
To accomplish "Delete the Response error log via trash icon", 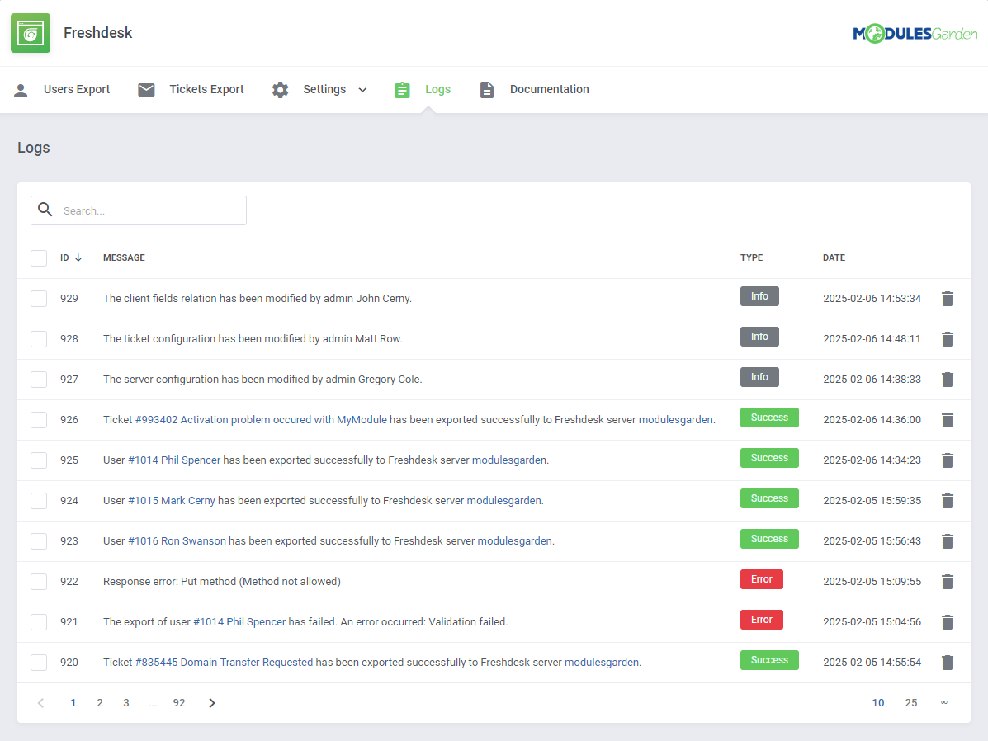I will [x=947, y=581].
